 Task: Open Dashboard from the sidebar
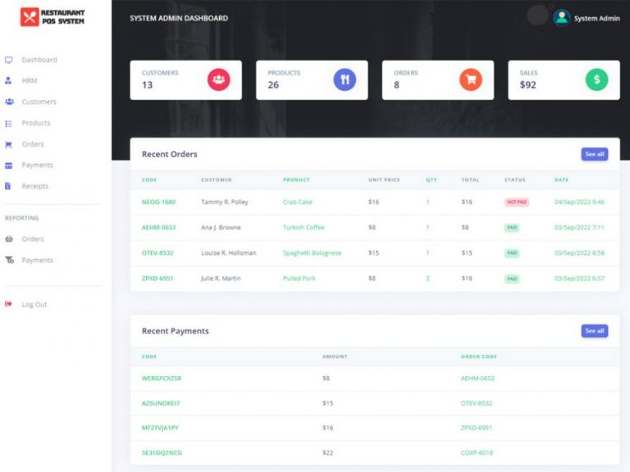pyautogui.click(x=39, y=60)
